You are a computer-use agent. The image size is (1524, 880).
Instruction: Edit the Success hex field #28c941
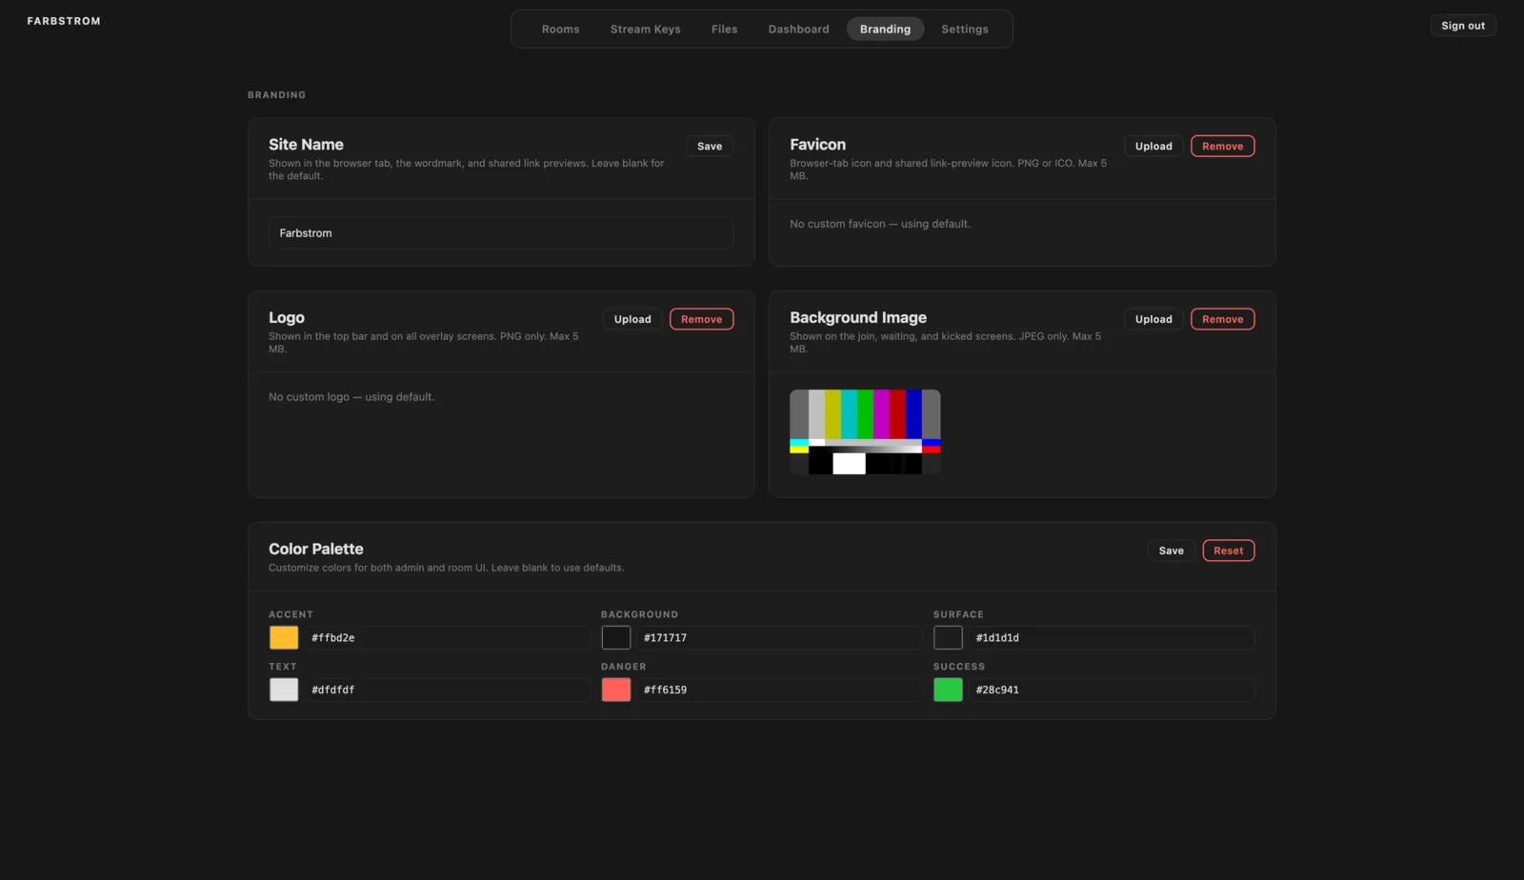coord(1112,690)
